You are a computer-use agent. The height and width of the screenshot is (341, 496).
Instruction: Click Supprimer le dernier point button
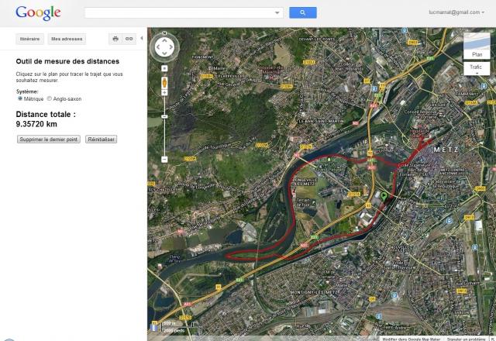[48, 139]
